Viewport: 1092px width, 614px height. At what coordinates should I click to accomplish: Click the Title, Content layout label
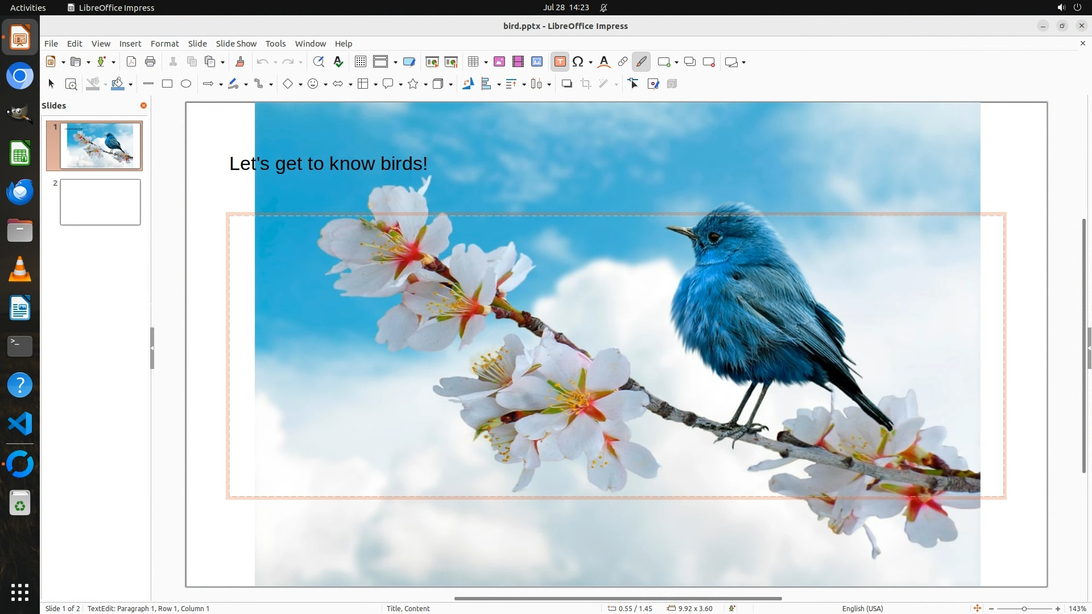pyautogui.click(x=408, y=608)
